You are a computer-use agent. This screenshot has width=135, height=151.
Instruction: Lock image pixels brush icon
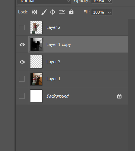click(x=44, y=12)
